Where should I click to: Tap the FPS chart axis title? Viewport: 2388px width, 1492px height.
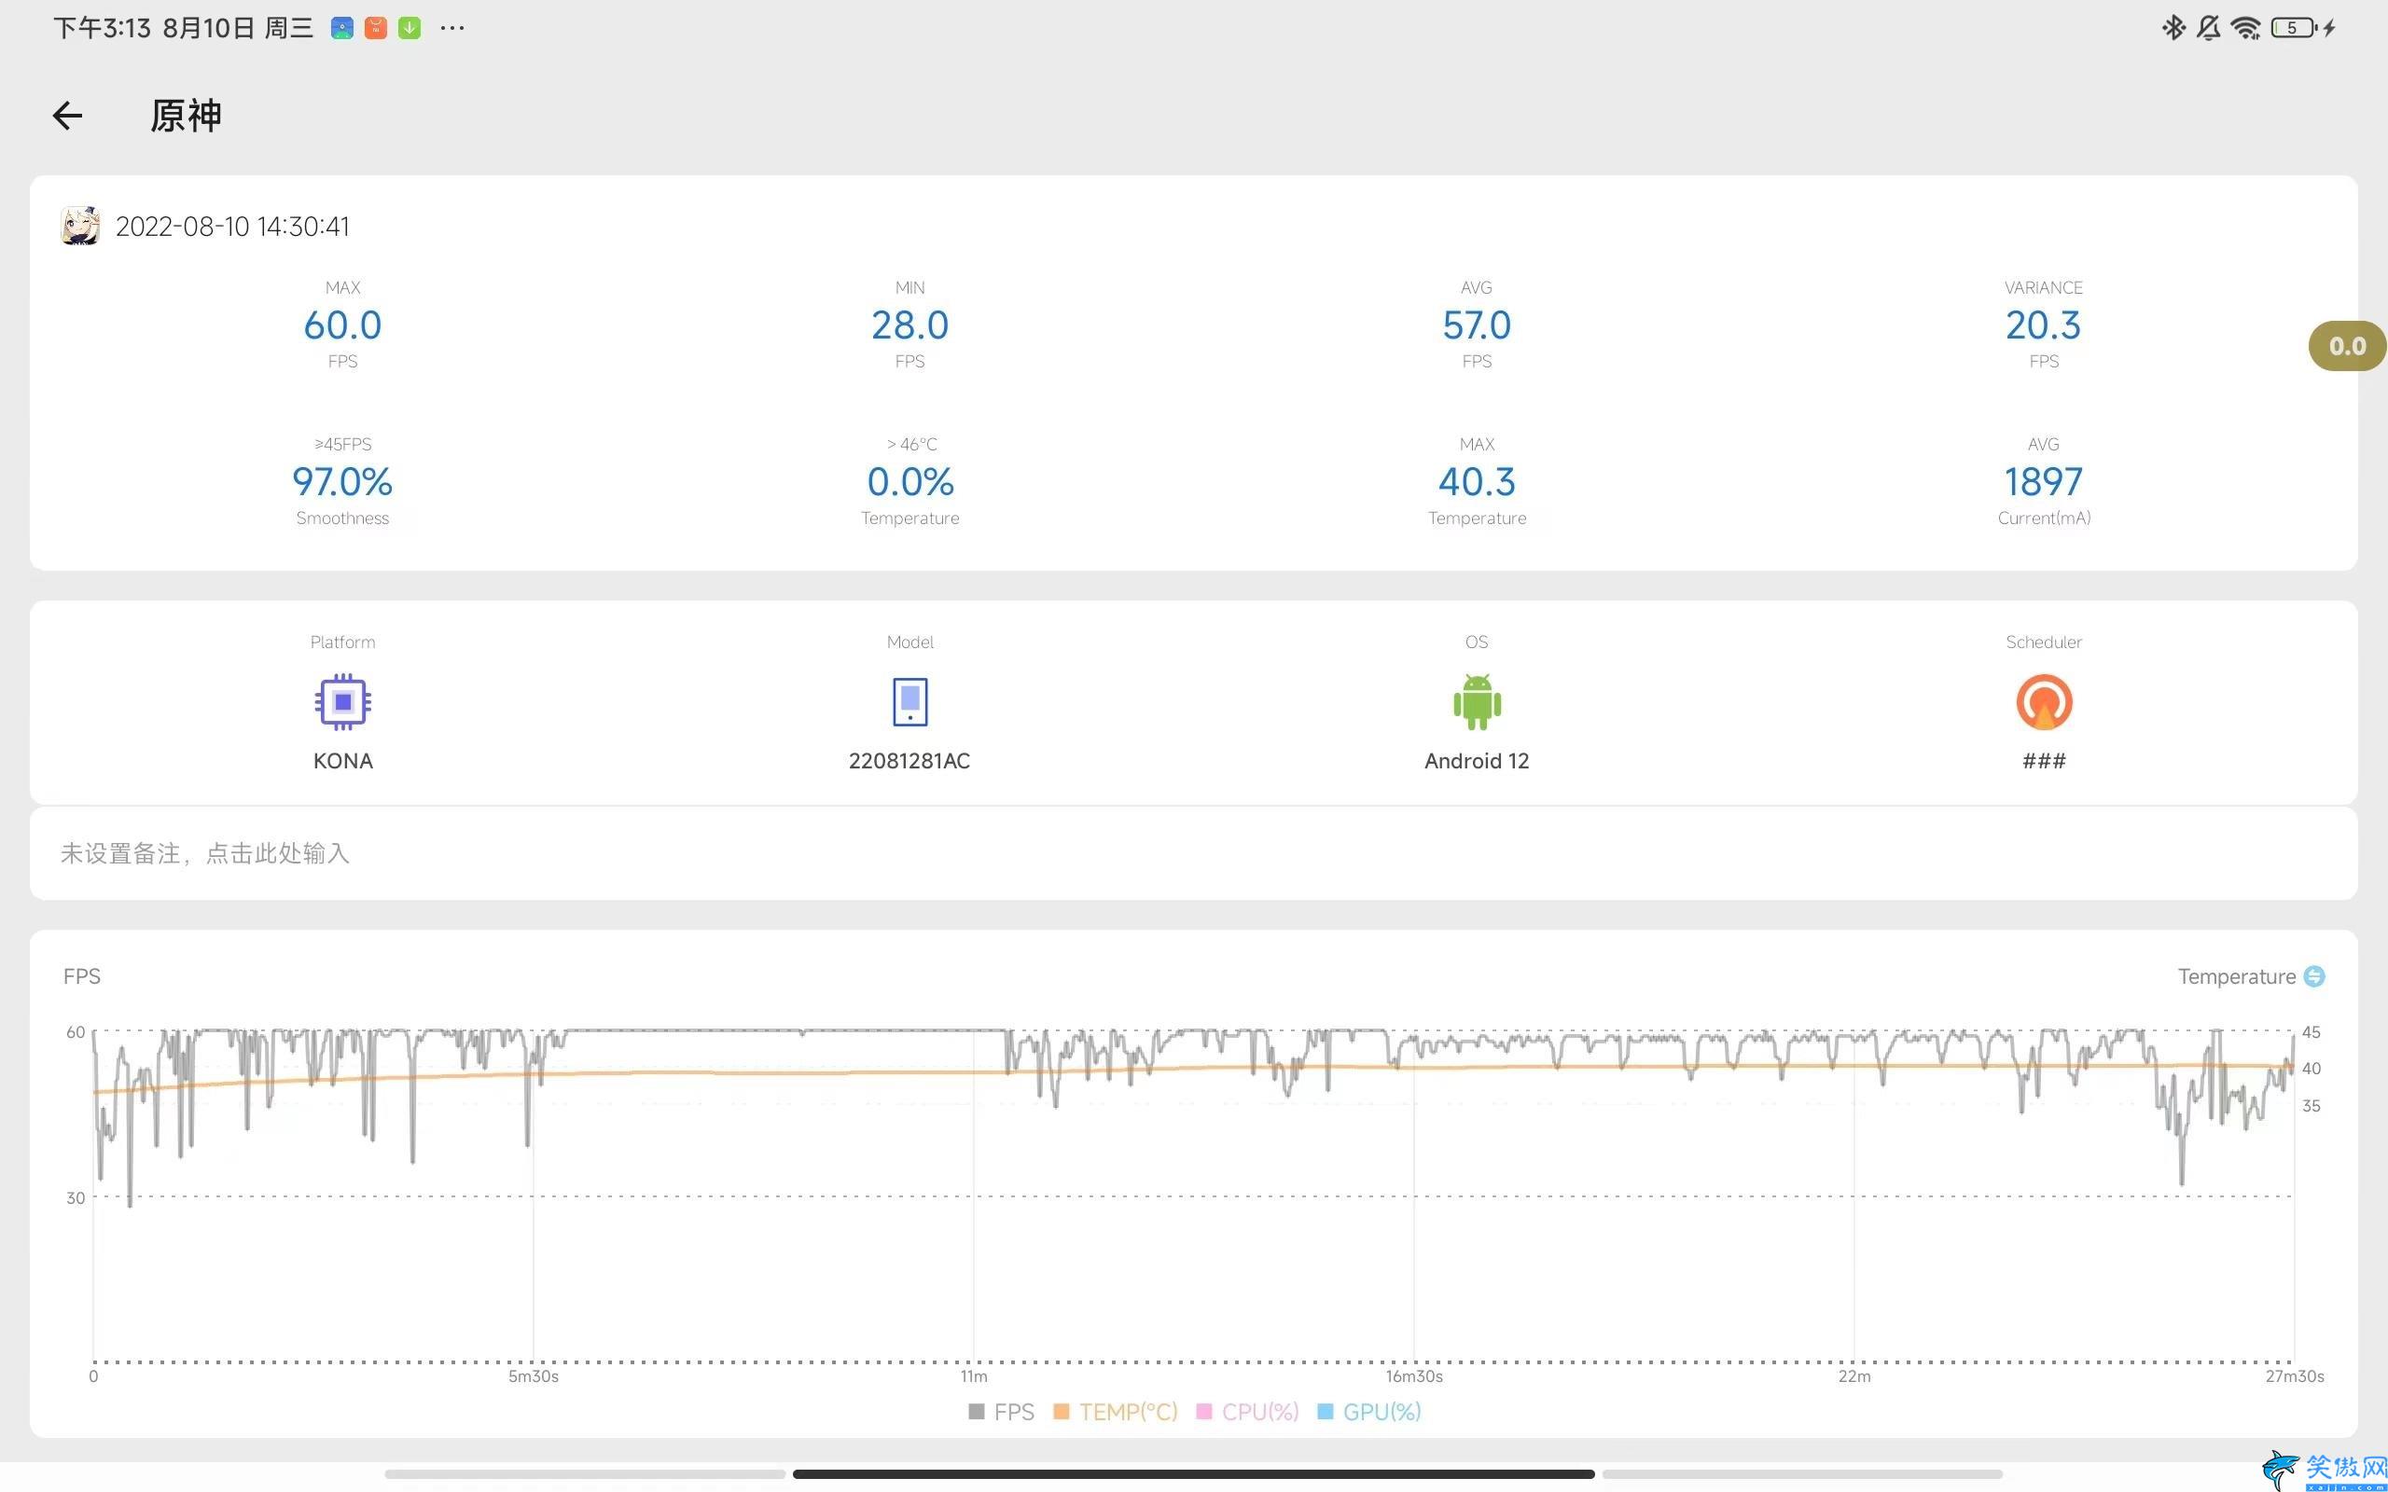[x=82, y=976]
